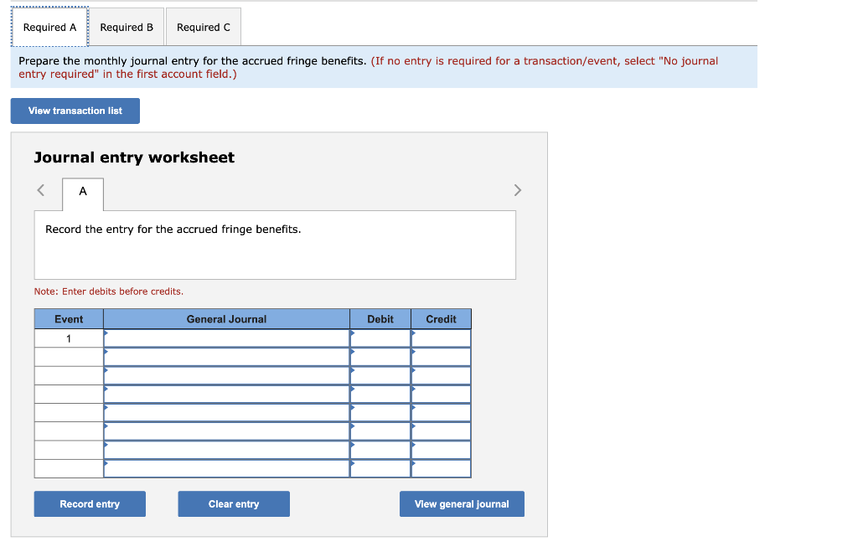Click the right navigation chevron
858x547 pixels.
pyautogui.click(x=517, y=190)
